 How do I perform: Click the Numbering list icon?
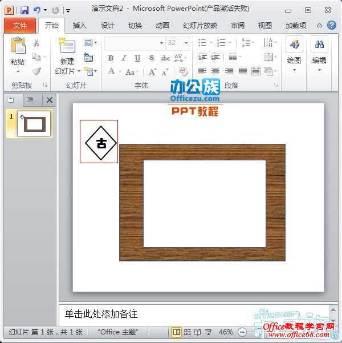(221, 42)
